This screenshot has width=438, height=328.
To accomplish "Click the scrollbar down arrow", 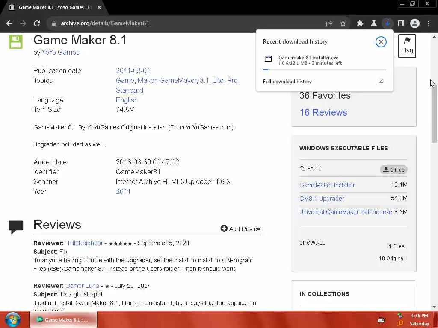I will [x=434, y=307].
